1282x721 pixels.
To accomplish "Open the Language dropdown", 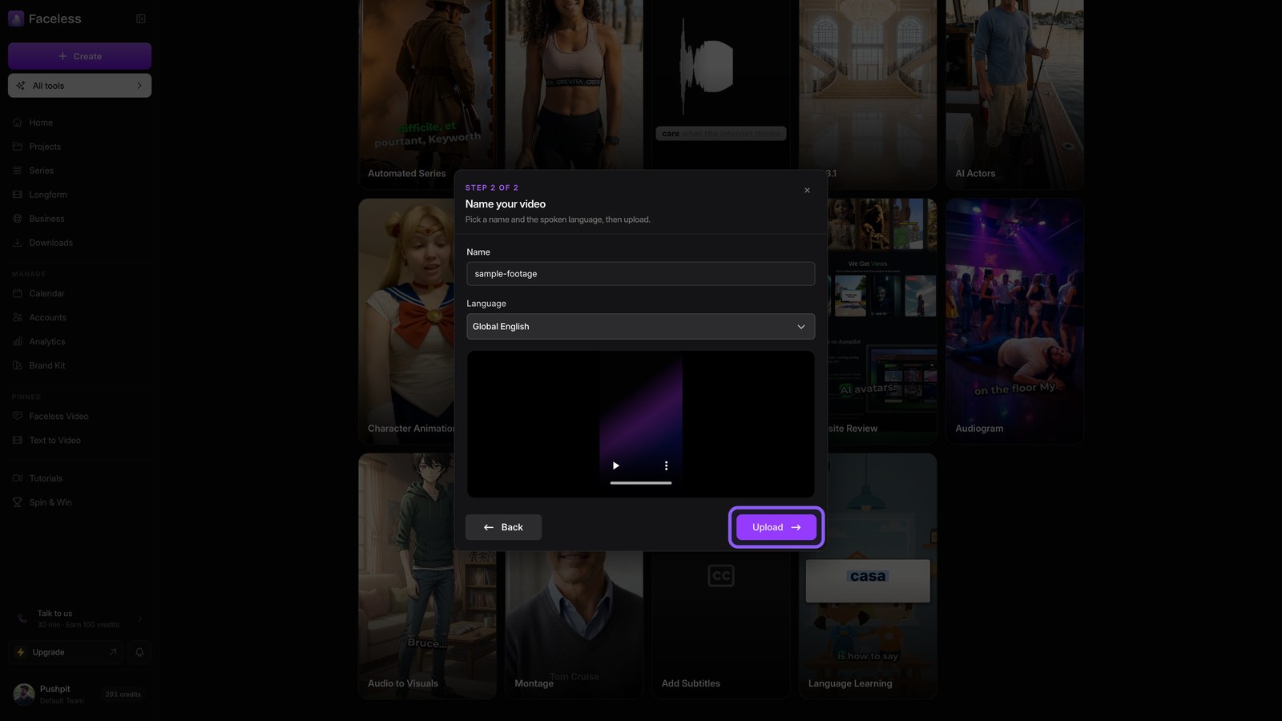I will click(640, 327).
